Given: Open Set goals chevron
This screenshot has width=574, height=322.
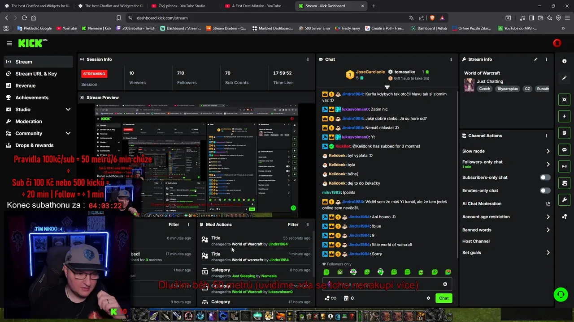Looking at the screenshot, I should click(x=548, y=253).
